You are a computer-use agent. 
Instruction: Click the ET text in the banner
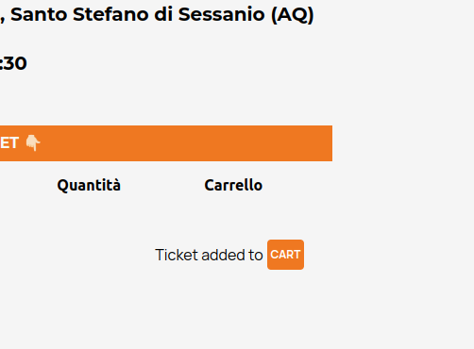click(9, 143)
